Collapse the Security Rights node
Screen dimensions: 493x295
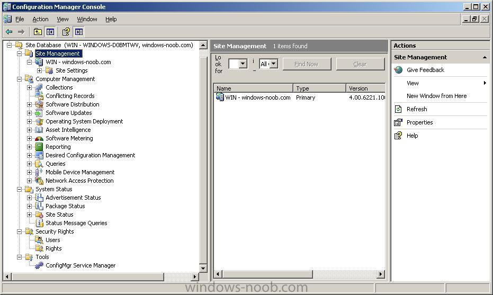20,232
